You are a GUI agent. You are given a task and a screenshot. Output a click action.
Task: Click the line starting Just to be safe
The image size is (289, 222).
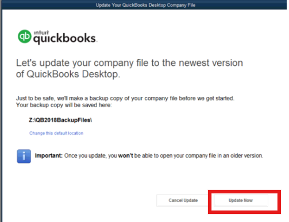pyautogui.click(x=125, y=98)
